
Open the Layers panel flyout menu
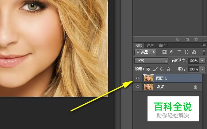(x=203, y=45)
